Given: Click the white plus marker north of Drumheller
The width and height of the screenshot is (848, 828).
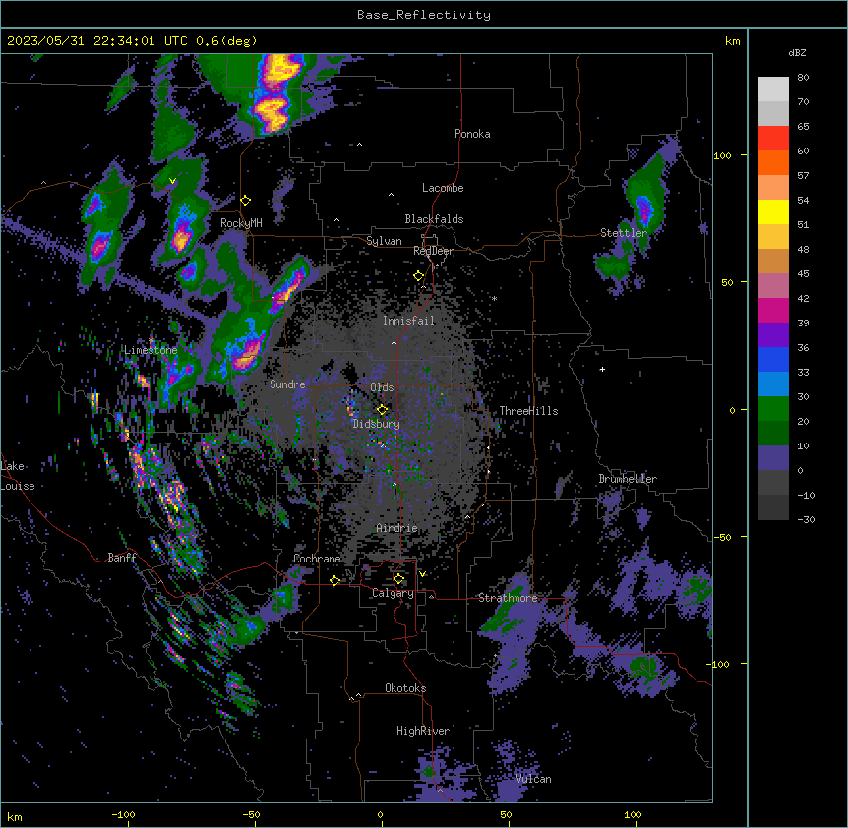Looking at the screenshot, I should coord(602,369).
